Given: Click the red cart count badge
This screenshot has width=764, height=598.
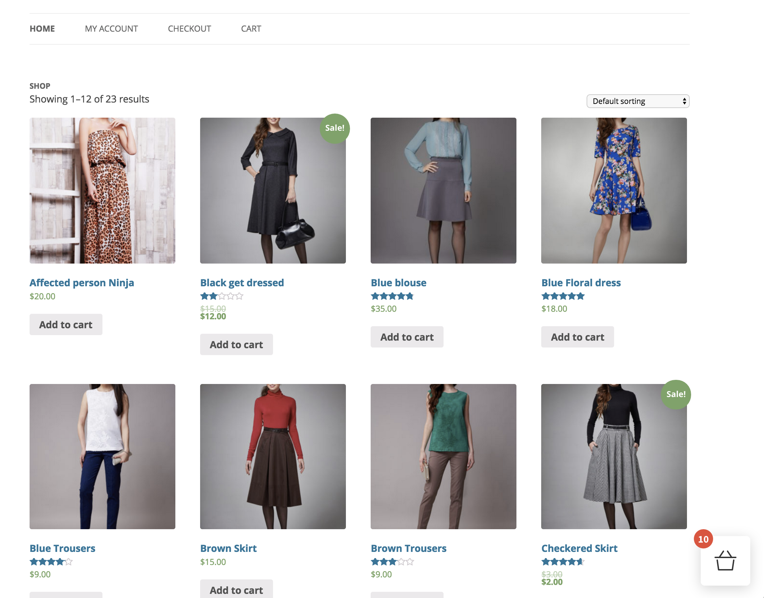Looking at the screenshot, I should click(703, 539).
